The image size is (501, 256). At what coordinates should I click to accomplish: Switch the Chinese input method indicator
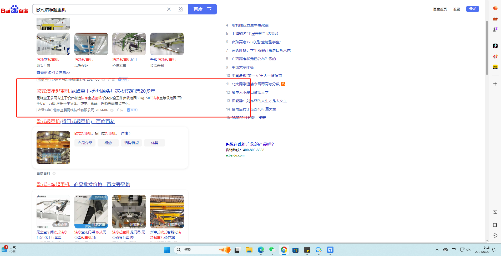[x=454, y=250]
